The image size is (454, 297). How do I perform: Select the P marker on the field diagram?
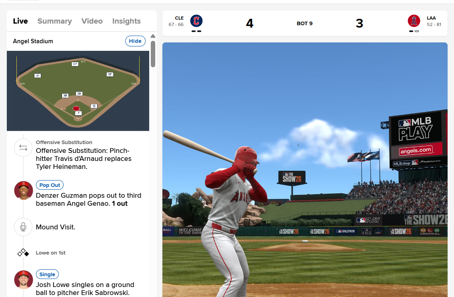[78, 113]
